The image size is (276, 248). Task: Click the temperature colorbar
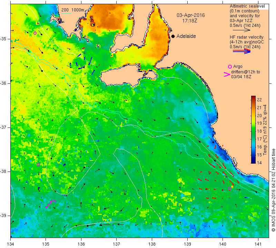pos(253,130)
